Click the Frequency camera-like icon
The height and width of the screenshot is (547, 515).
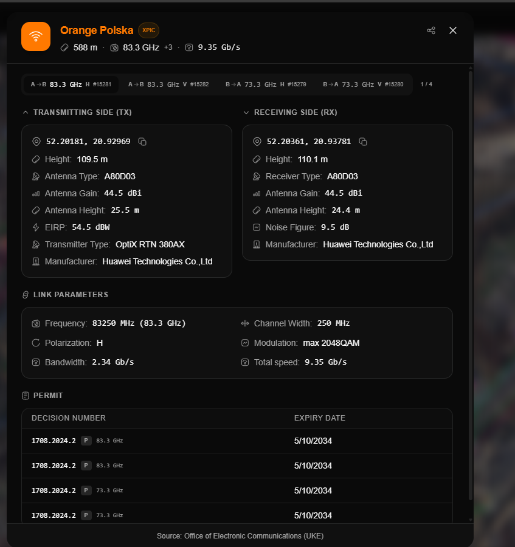tap(36, 324)
